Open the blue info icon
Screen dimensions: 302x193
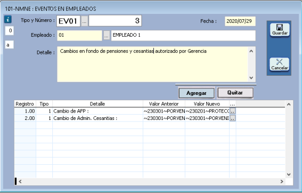coord(8,19)
